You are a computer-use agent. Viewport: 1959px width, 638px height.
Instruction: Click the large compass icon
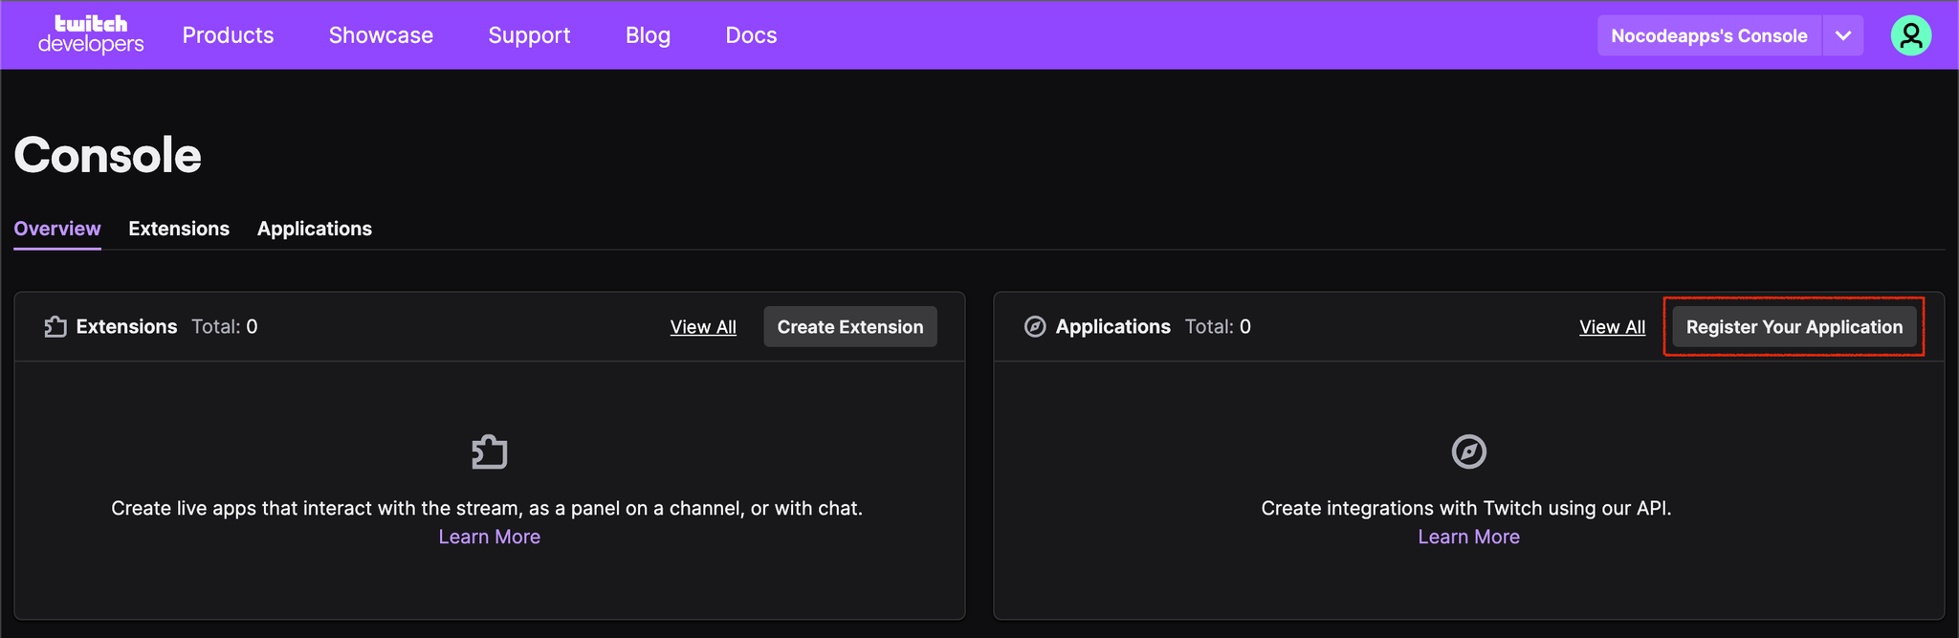point(1469,451)
